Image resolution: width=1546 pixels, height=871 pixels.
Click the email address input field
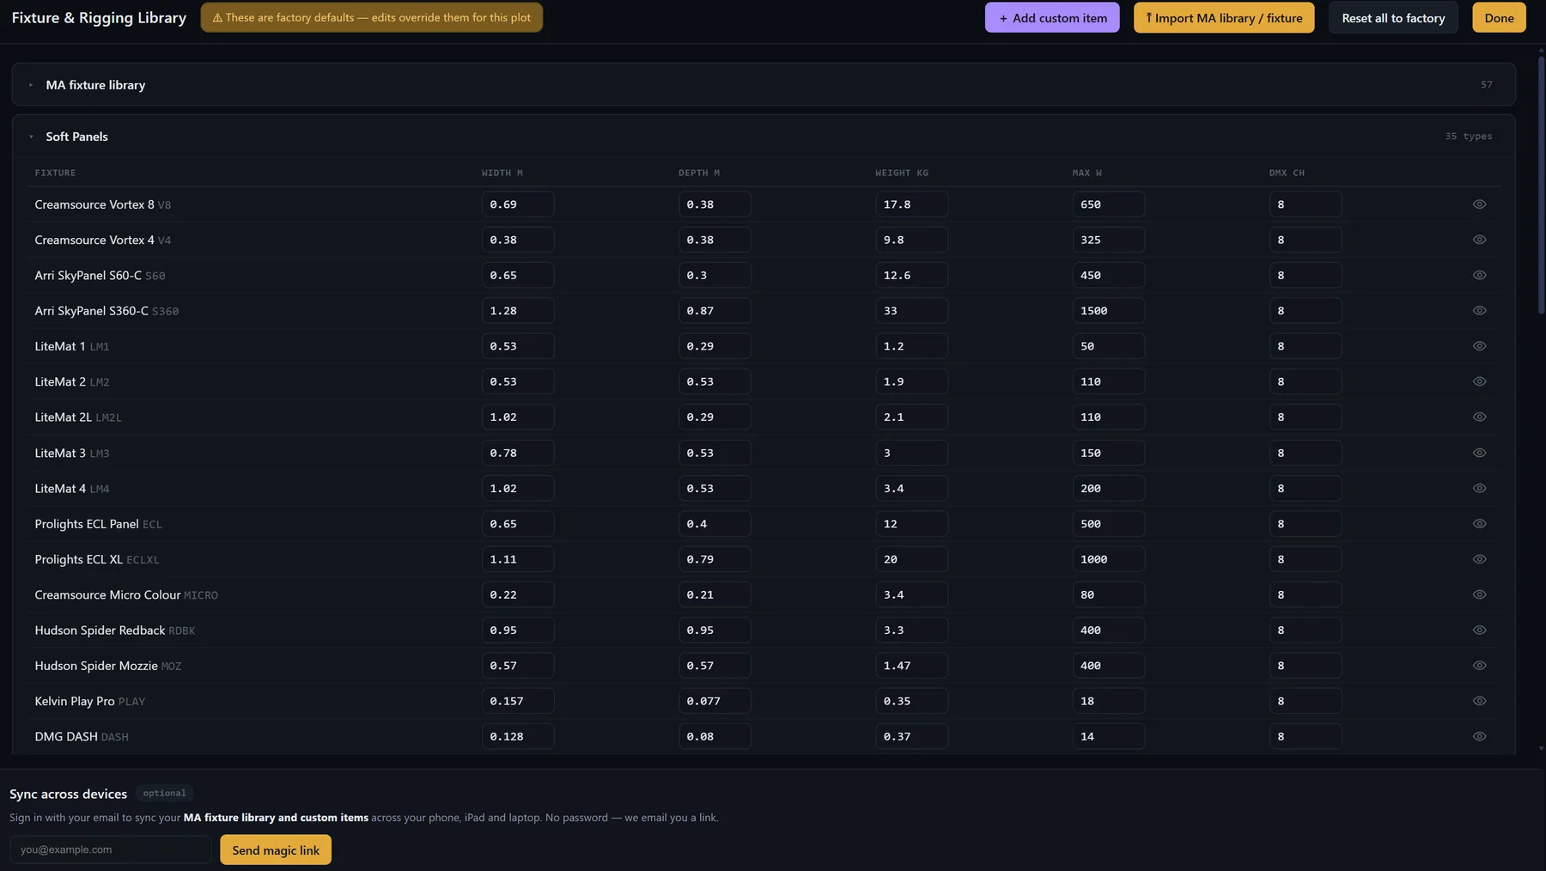pos(111,850)
